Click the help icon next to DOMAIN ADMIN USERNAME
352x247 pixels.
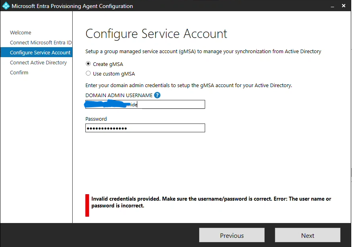pos(158,95)
